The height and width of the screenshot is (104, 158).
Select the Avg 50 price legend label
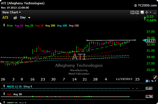pyautogui.click(x=39, y=26)
